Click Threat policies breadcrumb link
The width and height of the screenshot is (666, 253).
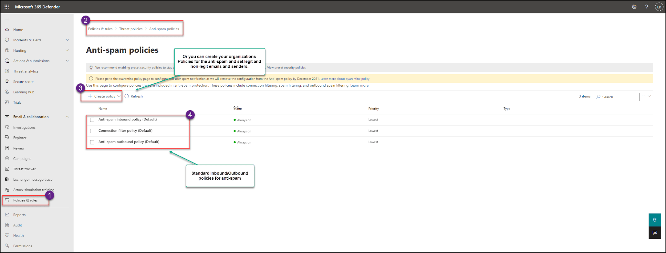(x=131, y=29)
